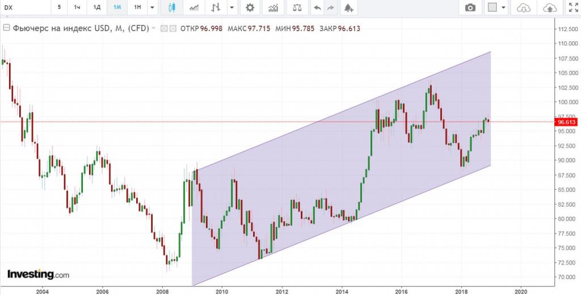Open the chart layout square dropdown
Screen dimensions: 581x295
pyautogui.click(x=496, y=8)
